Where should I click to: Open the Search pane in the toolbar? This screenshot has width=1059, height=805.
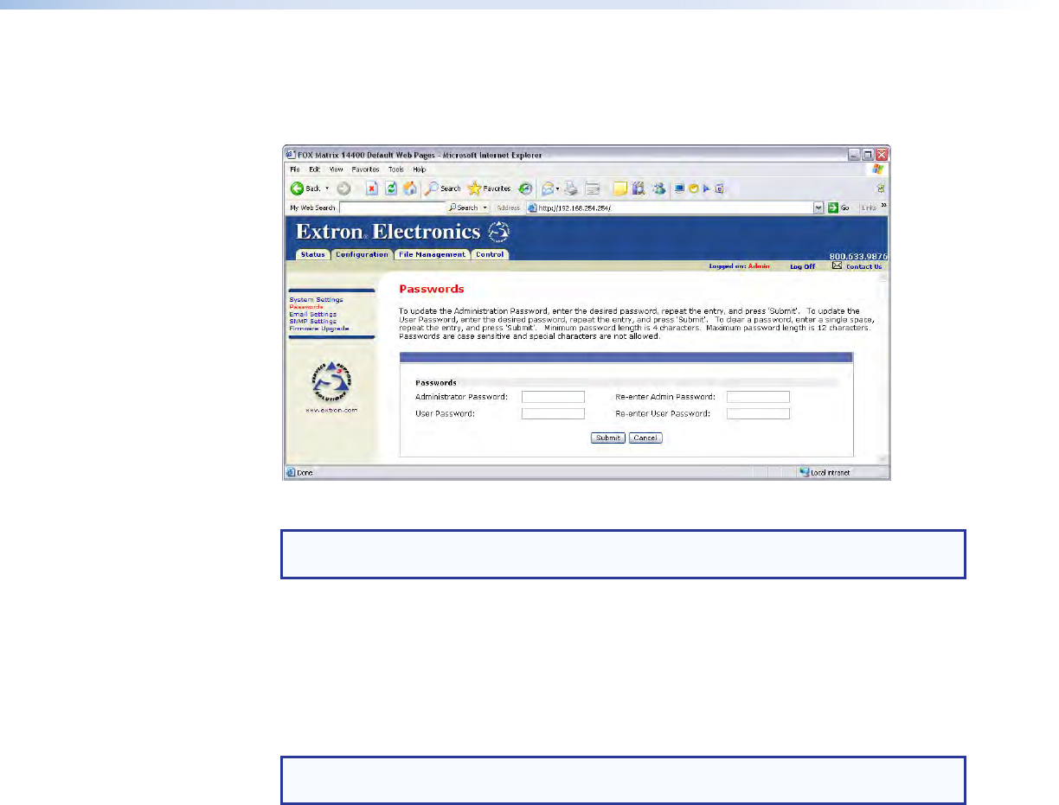[x=442, y=188]
